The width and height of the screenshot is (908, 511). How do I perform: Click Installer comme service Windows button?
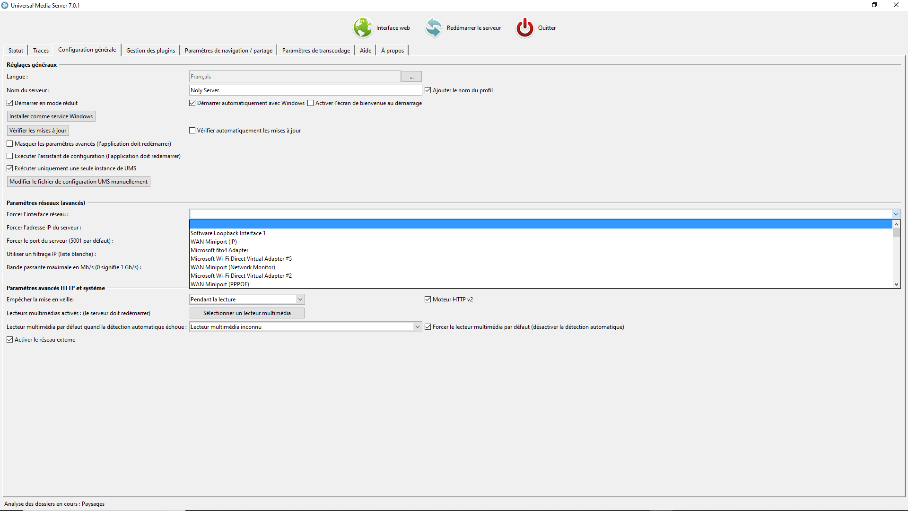[x=51, y=116]
